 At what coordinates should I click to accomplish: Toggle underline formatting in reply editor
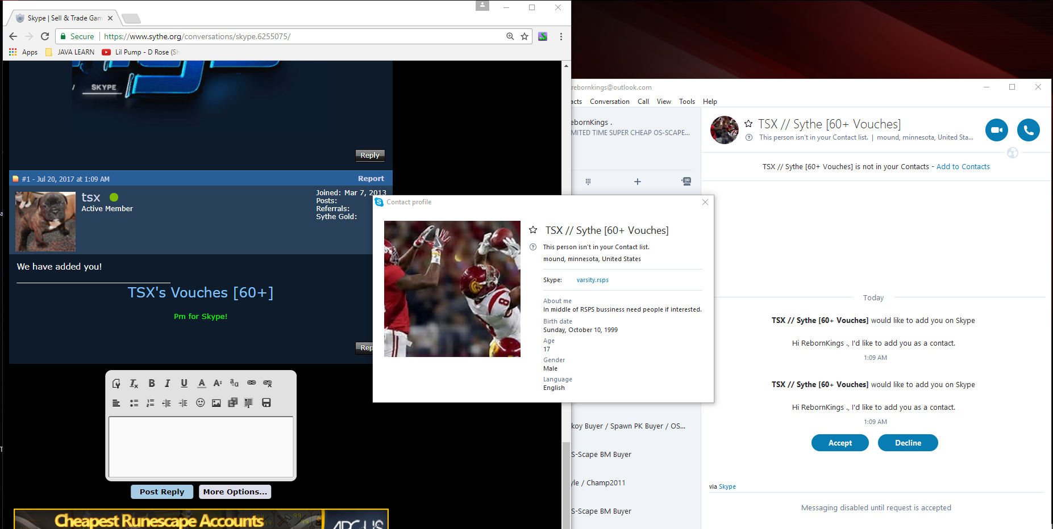click(184, 384)
